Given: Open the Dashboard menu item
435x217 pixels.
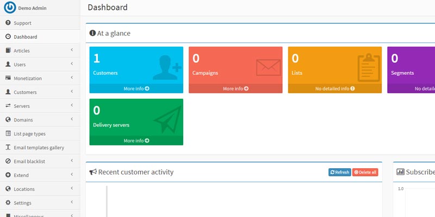Looking at the screenshot, I should coord(26,37).
